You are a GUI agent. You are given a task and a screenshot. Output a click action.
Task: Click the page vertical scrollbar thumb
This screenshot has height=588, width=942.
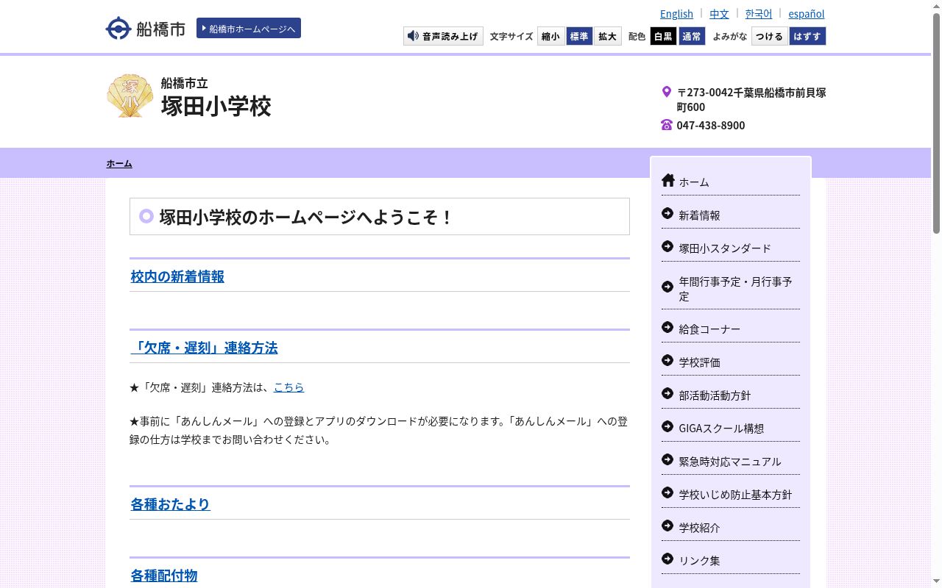pyautogui.click(x=936, y=123)
